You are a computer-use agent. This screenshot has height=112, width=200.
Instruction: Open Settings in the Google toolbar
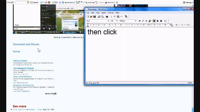pos(188,2)
